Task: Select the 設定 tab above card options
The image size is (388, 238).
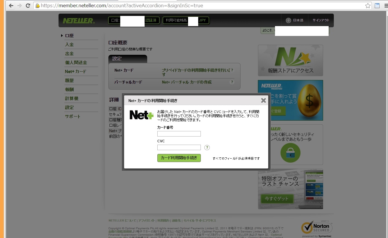Action: pos(128,59)
